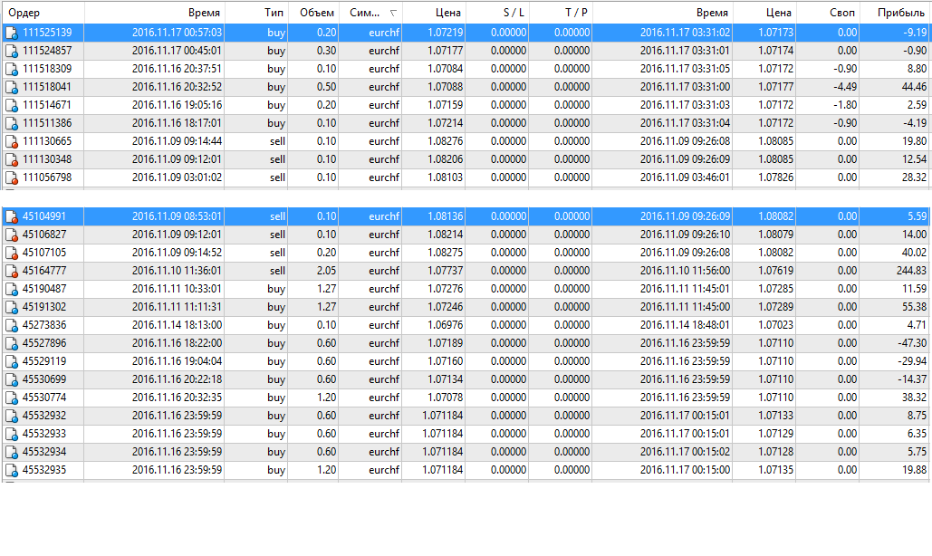
Task: Click the profit value 244.83
Action: click(x=911, y=271)
